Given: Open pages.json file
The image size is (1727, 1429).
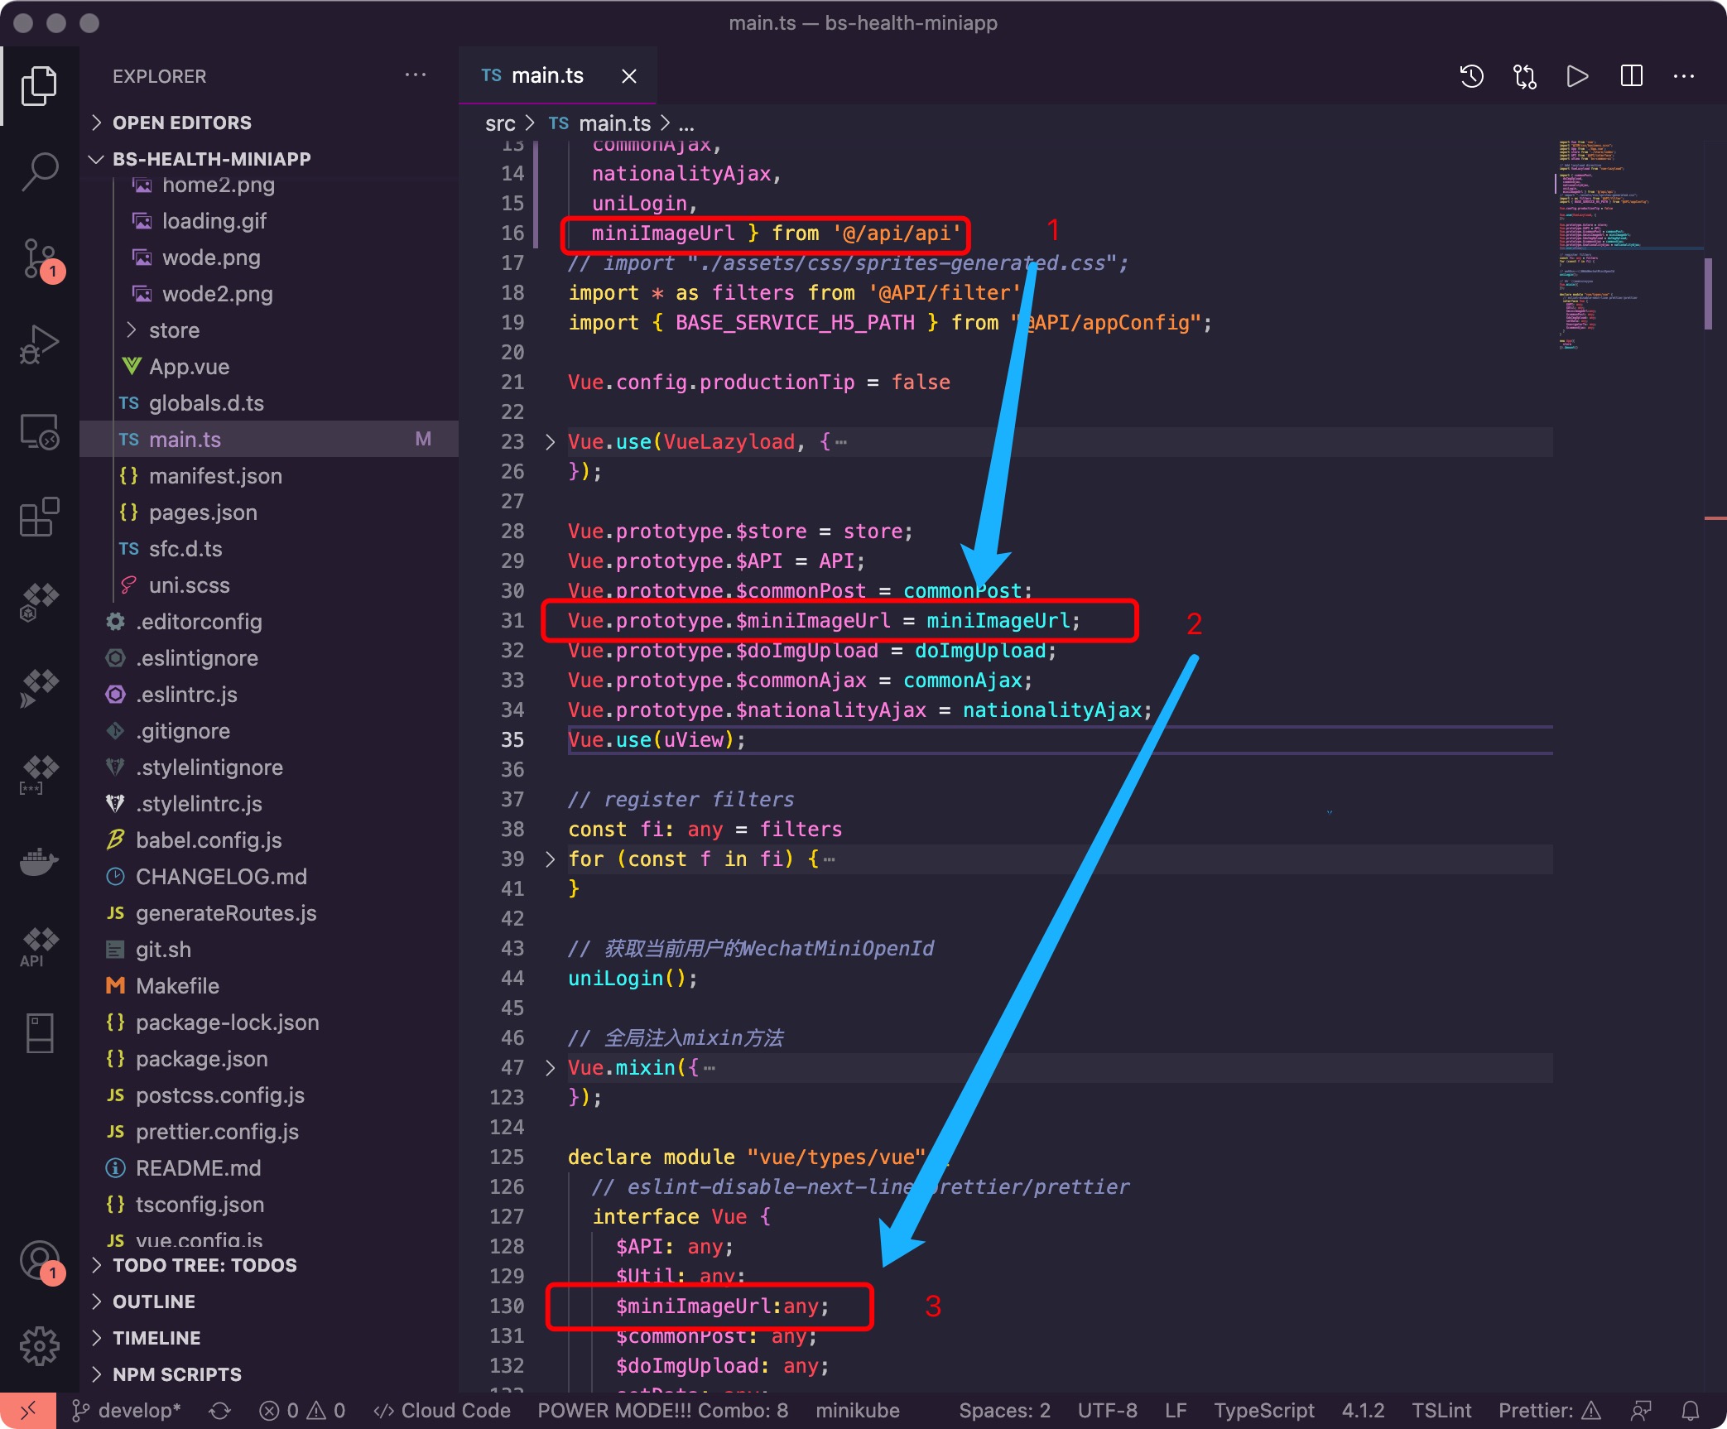Looking at the screenshot, I should 203,512.
